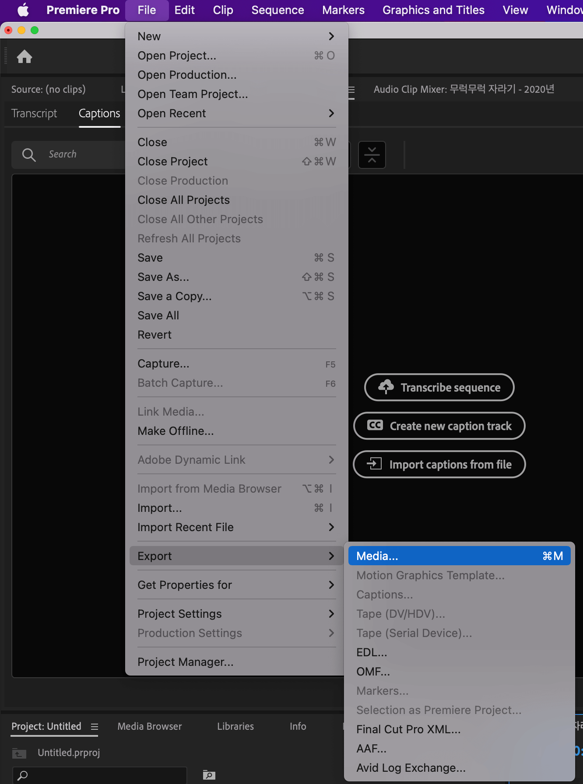
Task: Switch to the Libraries tab
Action: point(235,727)
